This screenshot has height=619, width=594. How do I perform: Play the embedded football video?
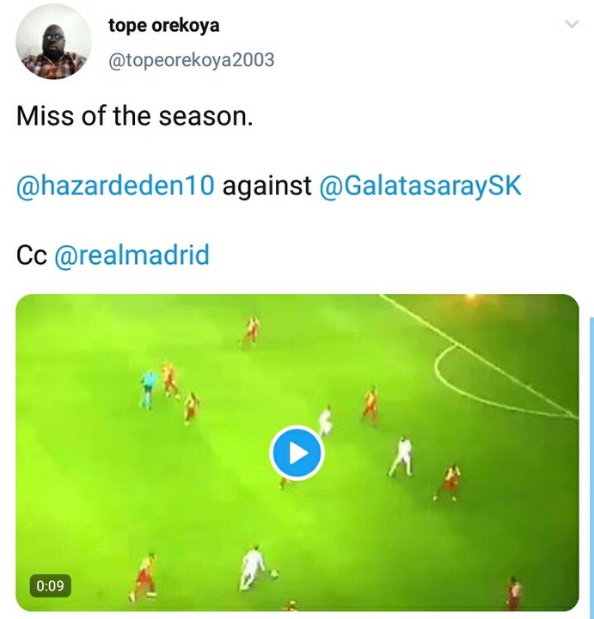(297, 453)
